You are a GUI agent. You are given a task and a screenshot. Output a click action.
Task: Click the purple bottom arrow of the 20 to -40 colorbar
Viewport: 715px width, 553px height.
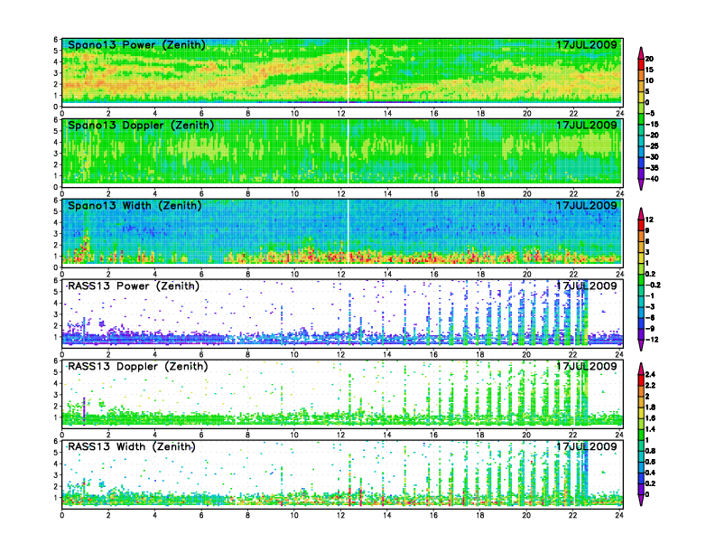[641, 184]
